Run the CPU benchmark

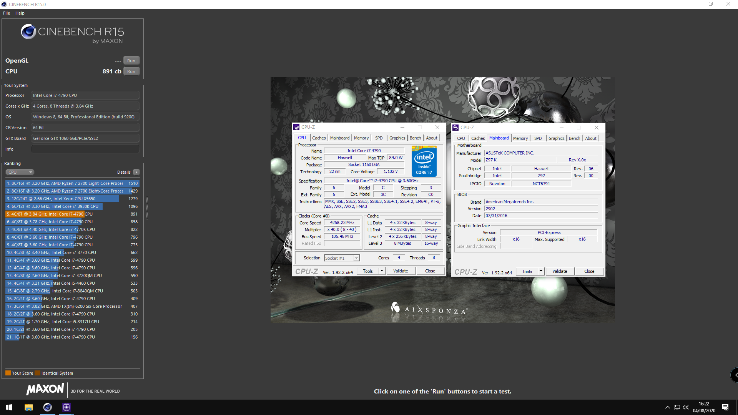click(131, 71)
